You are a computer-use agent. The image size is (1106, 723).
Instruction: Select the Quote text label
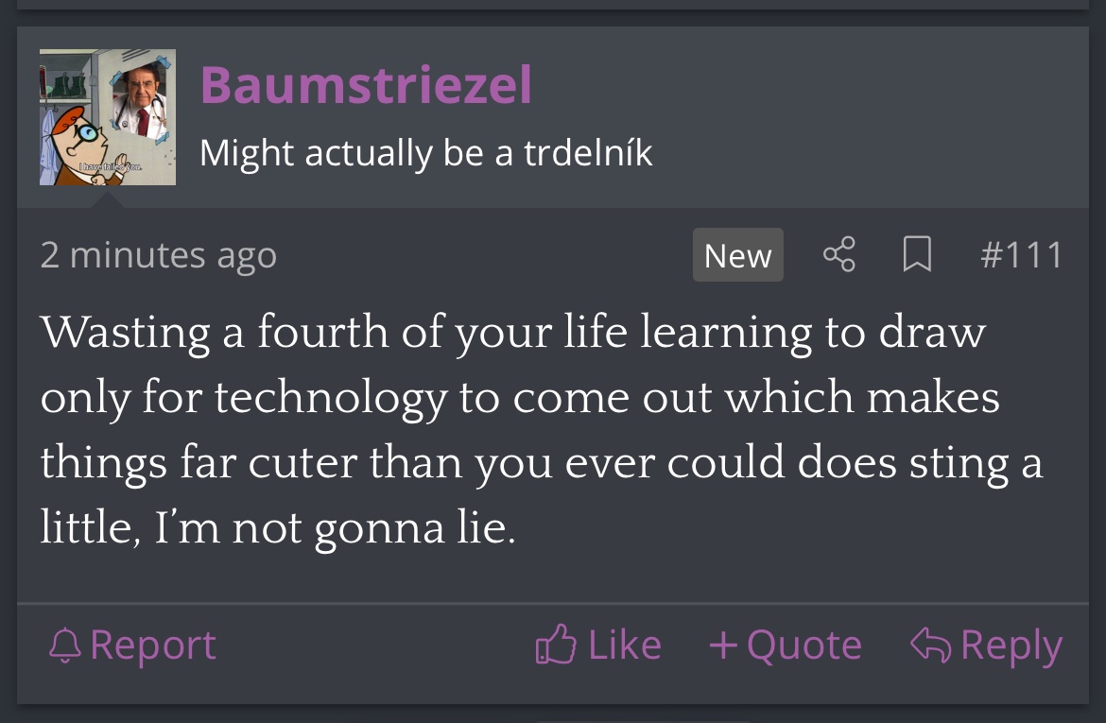tap(804, 646)
